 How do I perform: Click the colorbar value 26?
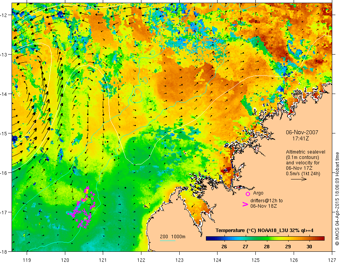224,246
